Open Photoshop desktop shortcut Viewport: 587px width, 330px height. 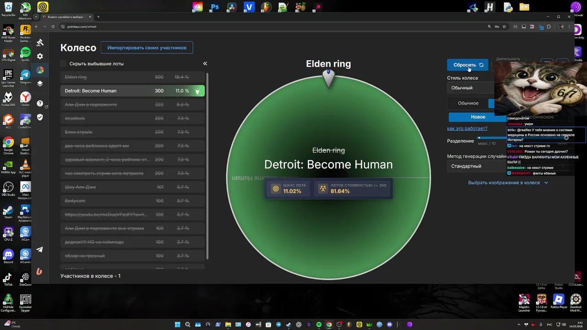click(215, 7)
